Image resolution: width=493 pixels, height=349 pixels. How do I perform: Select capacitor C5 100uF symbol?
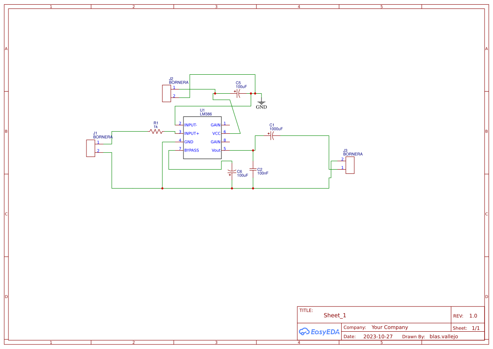(x=237, y=94)
